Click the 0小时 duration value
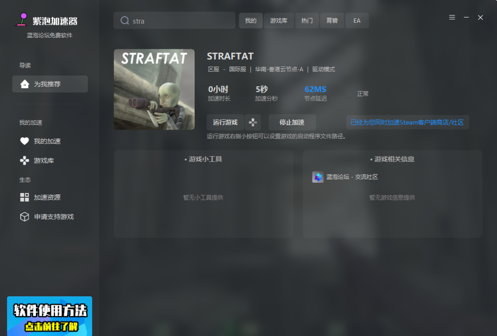The width and height of the screenshot is (497, 336). coord(218,89)
